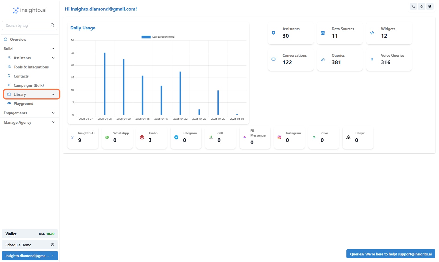Click the GHL channel icon
The image size is (439, 262).
(x=211, y=137)
